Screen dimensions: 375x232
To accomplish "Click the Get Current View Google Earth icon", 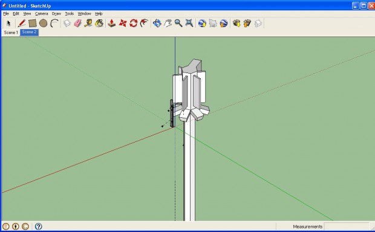I will (x=202, y=23).
